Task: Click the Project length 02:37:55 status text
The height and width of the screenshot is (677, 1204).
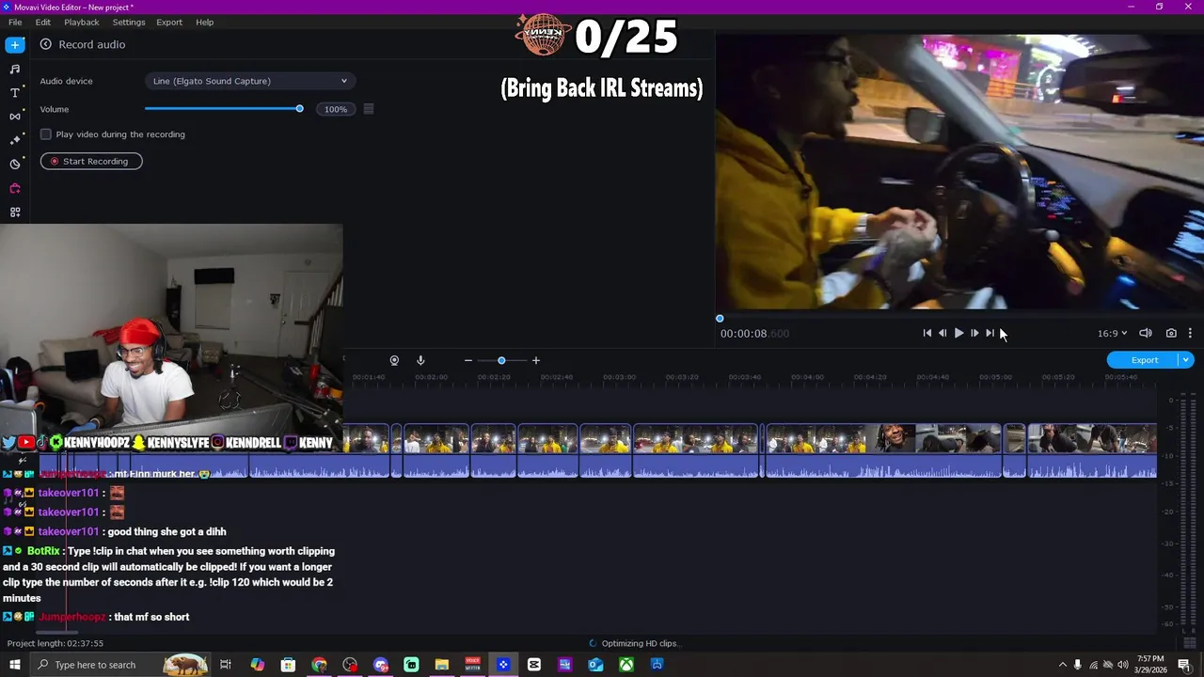Action: tap(55, 643)
